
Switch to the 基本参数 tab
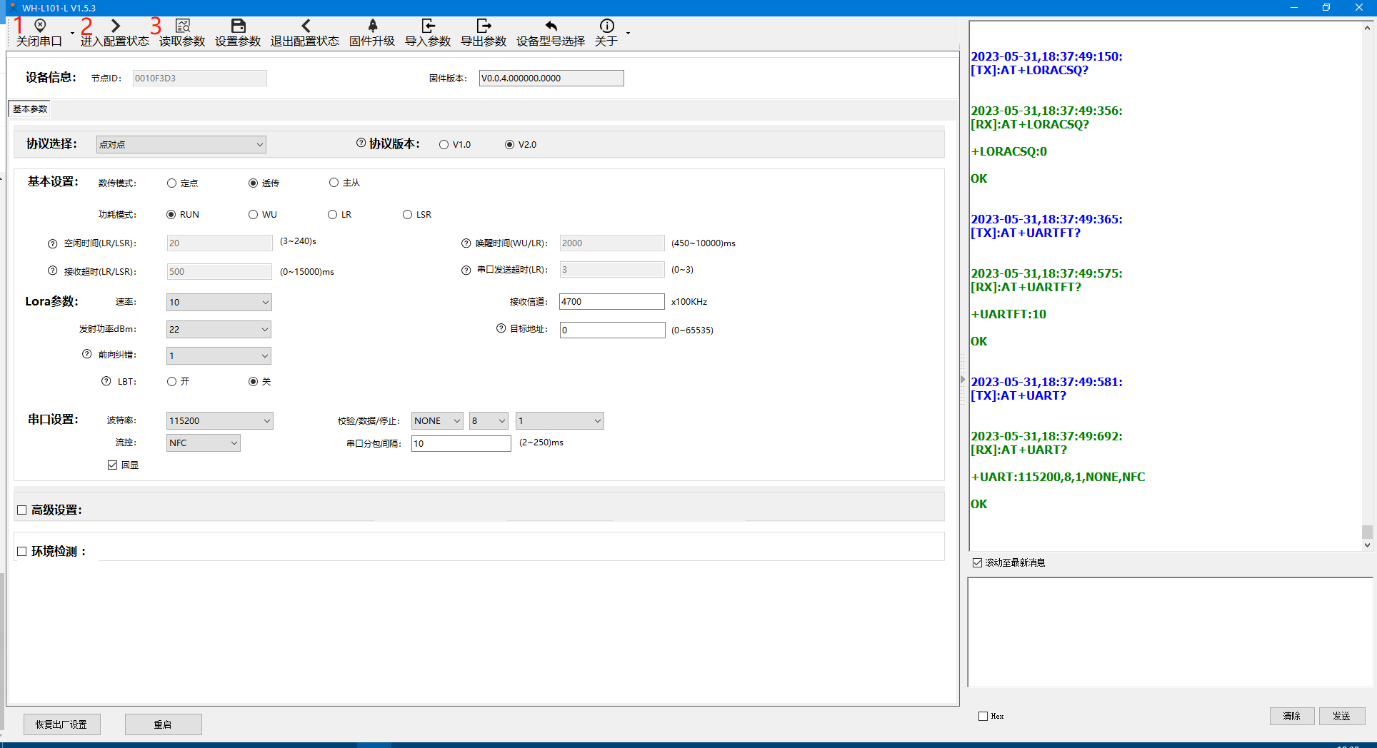coord(30,109)
